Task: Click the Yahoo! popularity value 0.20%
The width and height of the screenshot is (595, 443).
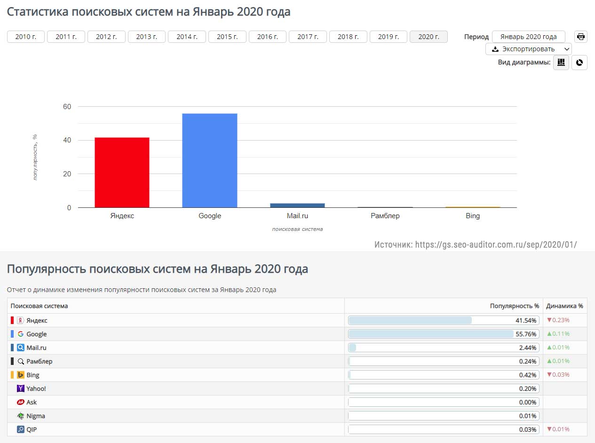Action: 527,388
